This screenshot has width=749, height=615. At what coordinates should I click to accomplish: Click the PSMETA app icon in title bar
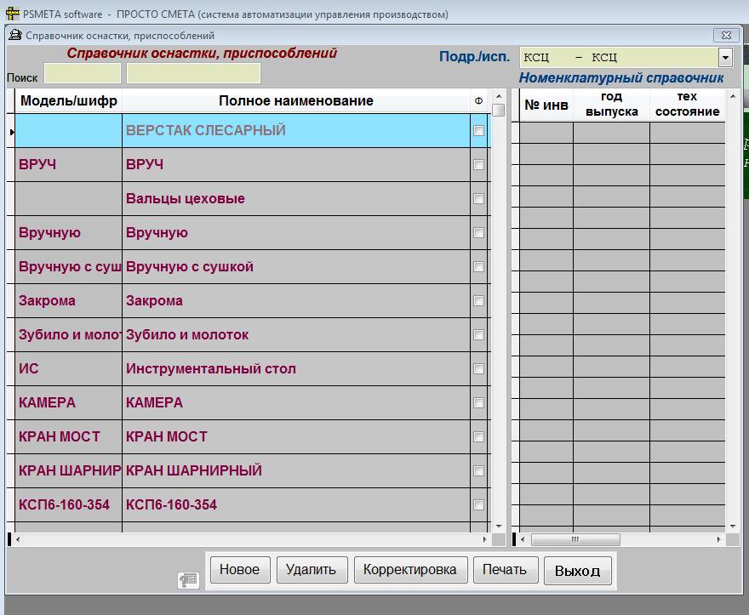point(12,14)
